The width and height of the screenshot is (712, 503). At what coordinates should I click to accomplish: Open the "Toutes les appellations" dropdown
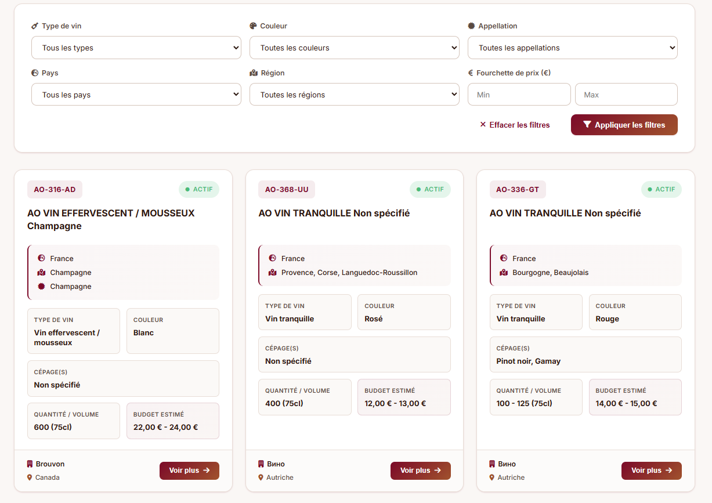[572, 47]
